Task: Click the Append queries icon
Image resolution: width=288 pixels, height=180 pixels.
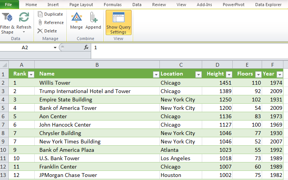Action: 93,17
